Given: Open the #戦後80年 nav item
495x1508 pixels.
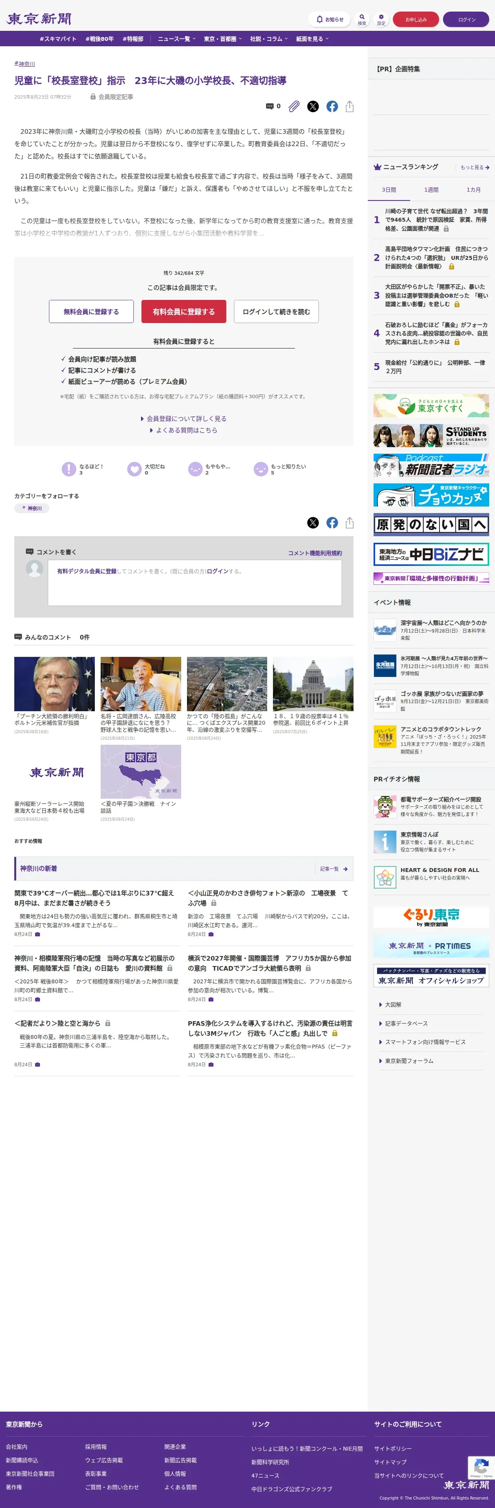Looking at the screenshot, I should pos(99,39).
